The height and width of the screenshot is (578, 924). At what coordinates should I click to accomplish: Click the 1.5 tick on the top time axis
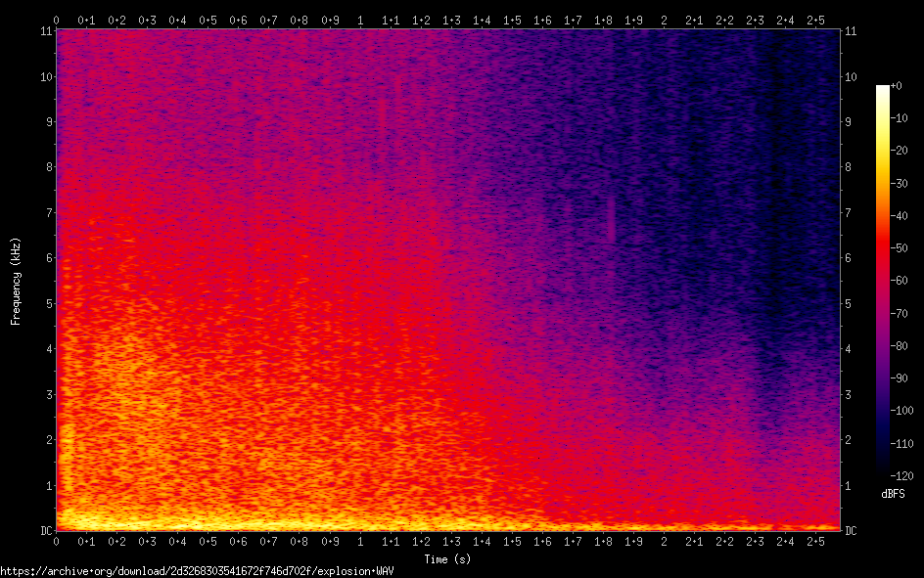point(512,20)
